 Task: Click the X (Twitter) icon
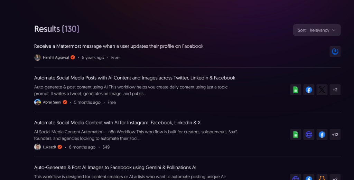[322, 90]
